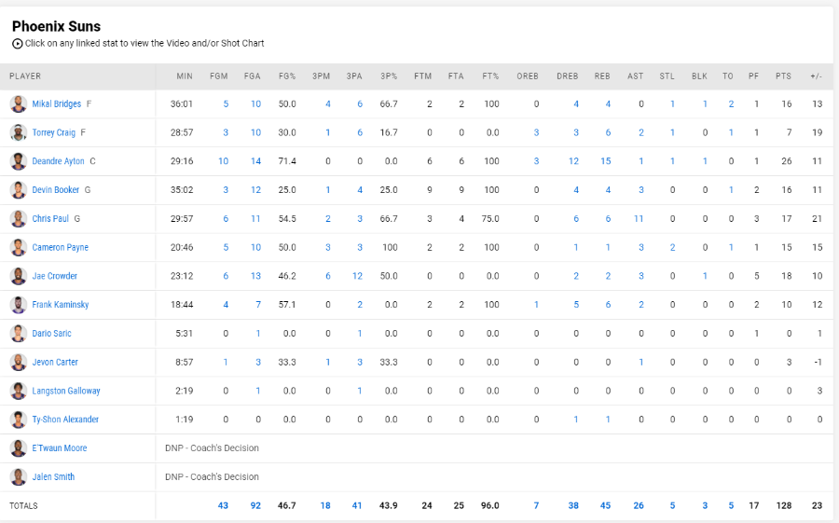View team total 18 three-pointers made
839x523 pixels.
point(325,505)
